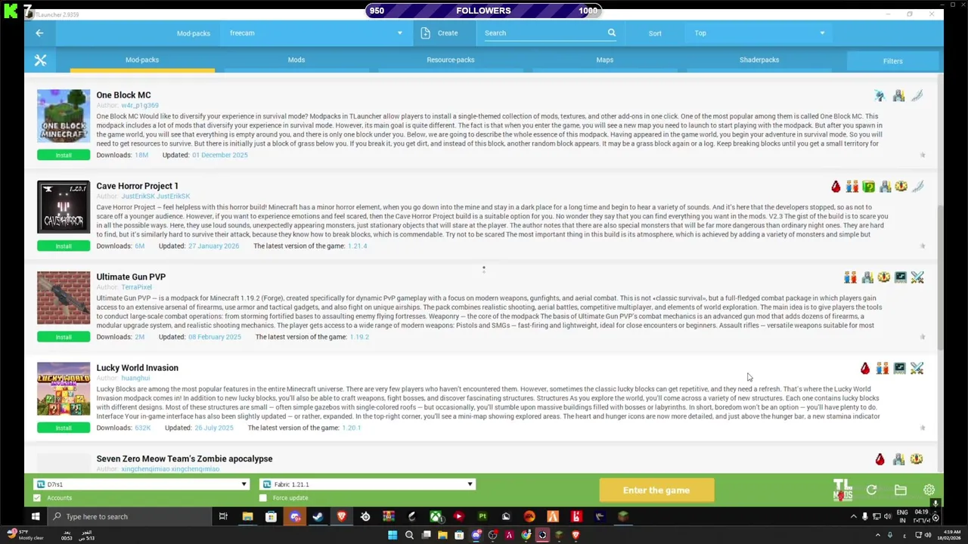The image size is (968, 544).
Task: Switch to the Maps tab
Action: coord(605,60)
